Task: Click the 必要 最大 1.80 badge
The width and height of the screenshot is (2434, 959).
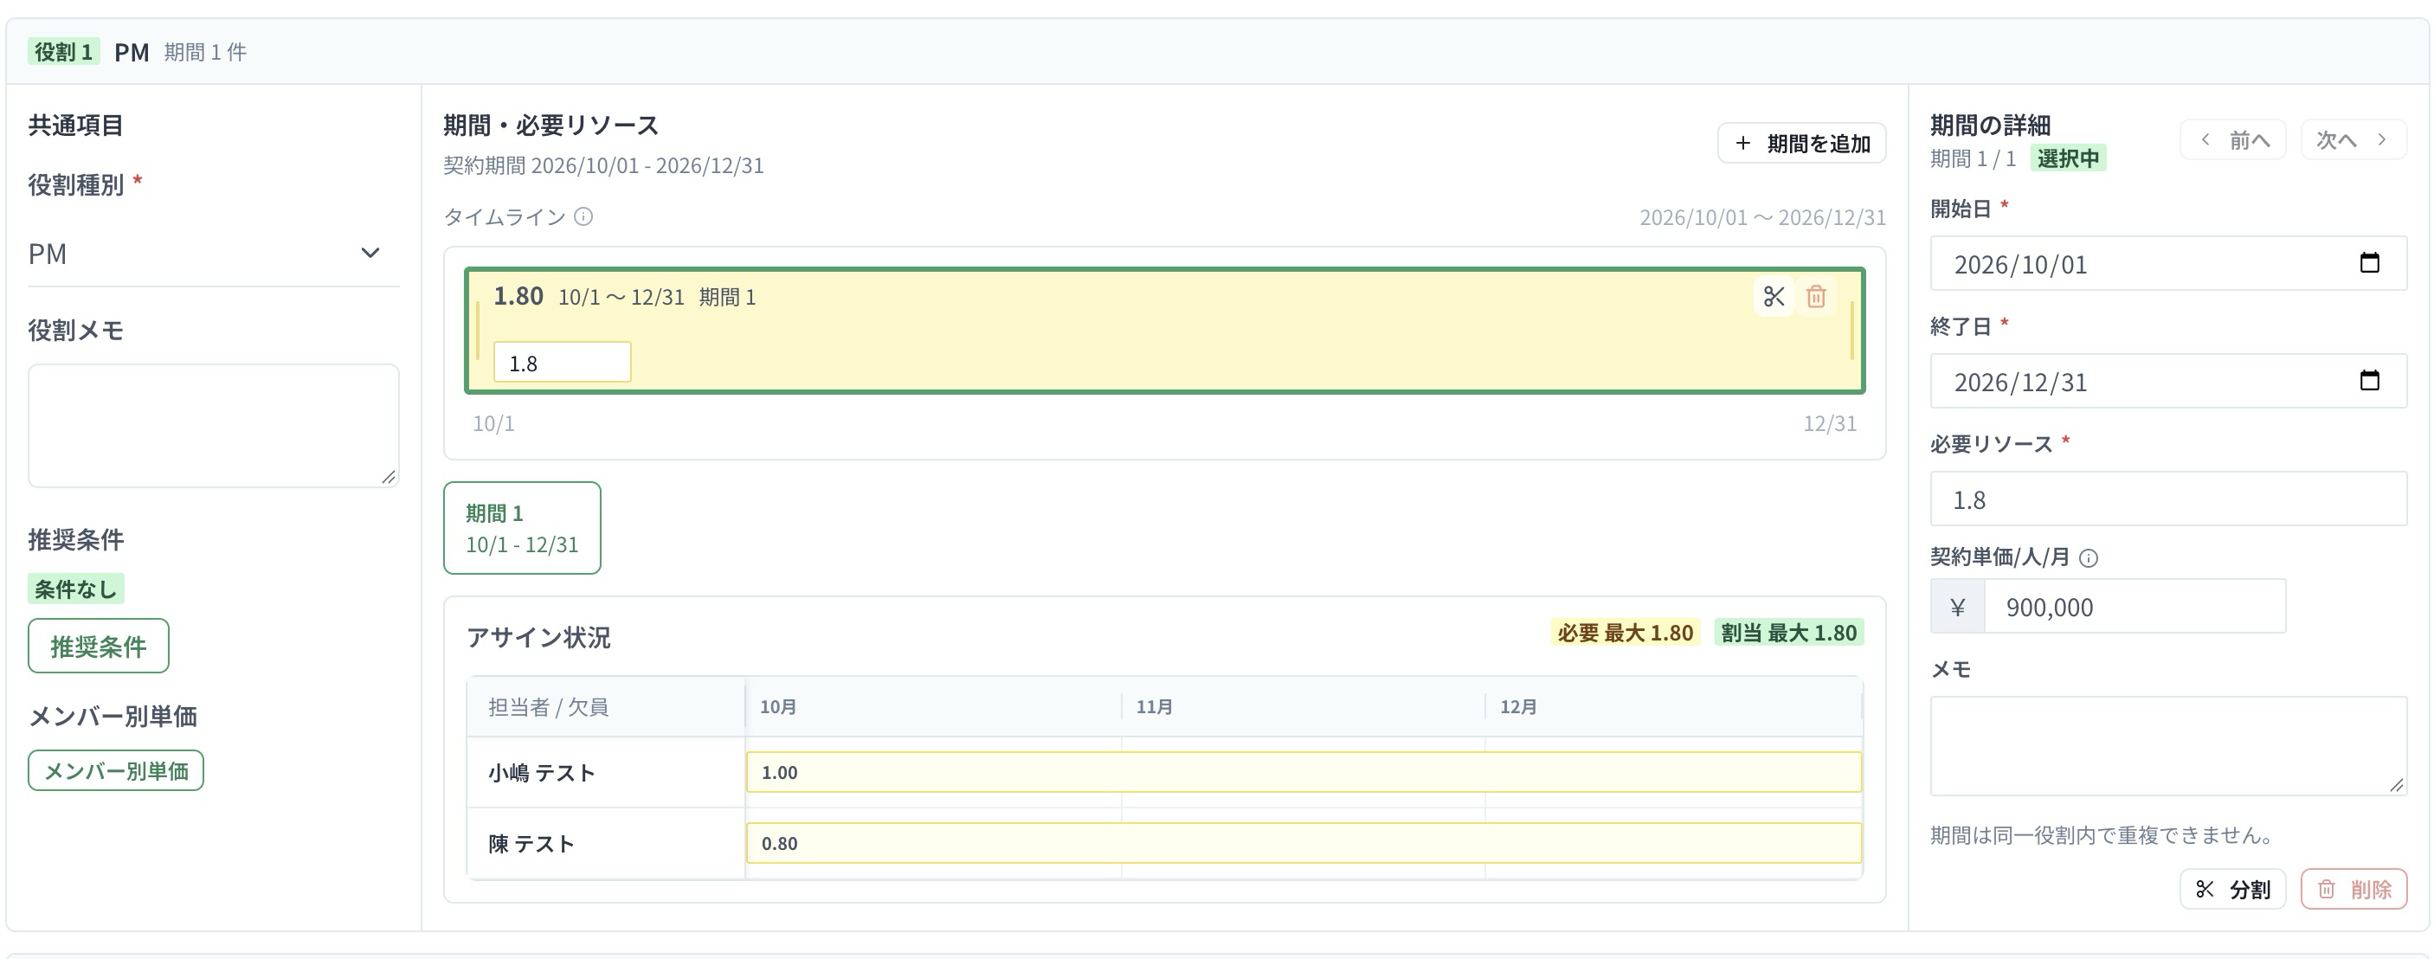Action: (1626, 632)
